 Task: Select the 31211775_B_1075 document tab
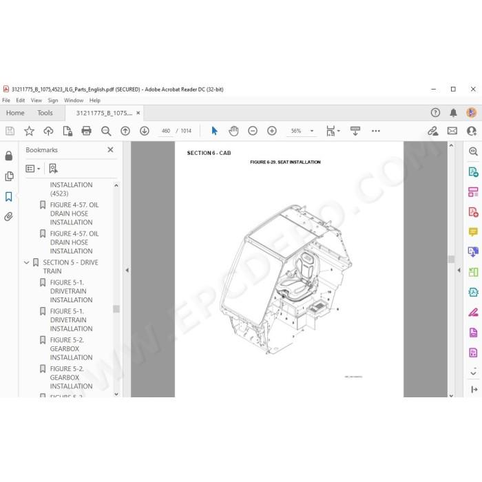(104, 113)
